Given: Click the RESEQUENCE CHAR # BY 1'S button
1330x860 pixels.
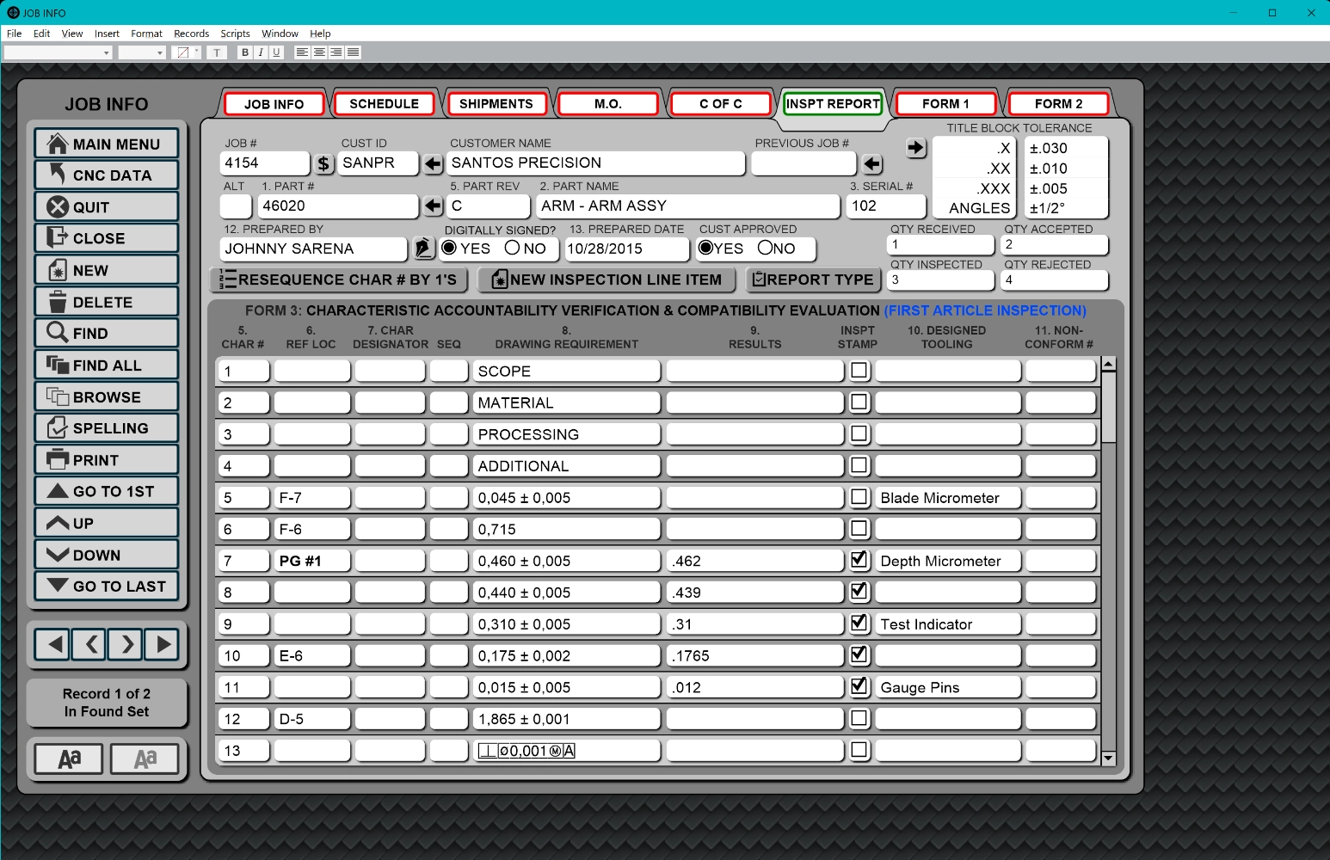Looking at the screenshot, I should pyautogui.click(x=338, y=279).
